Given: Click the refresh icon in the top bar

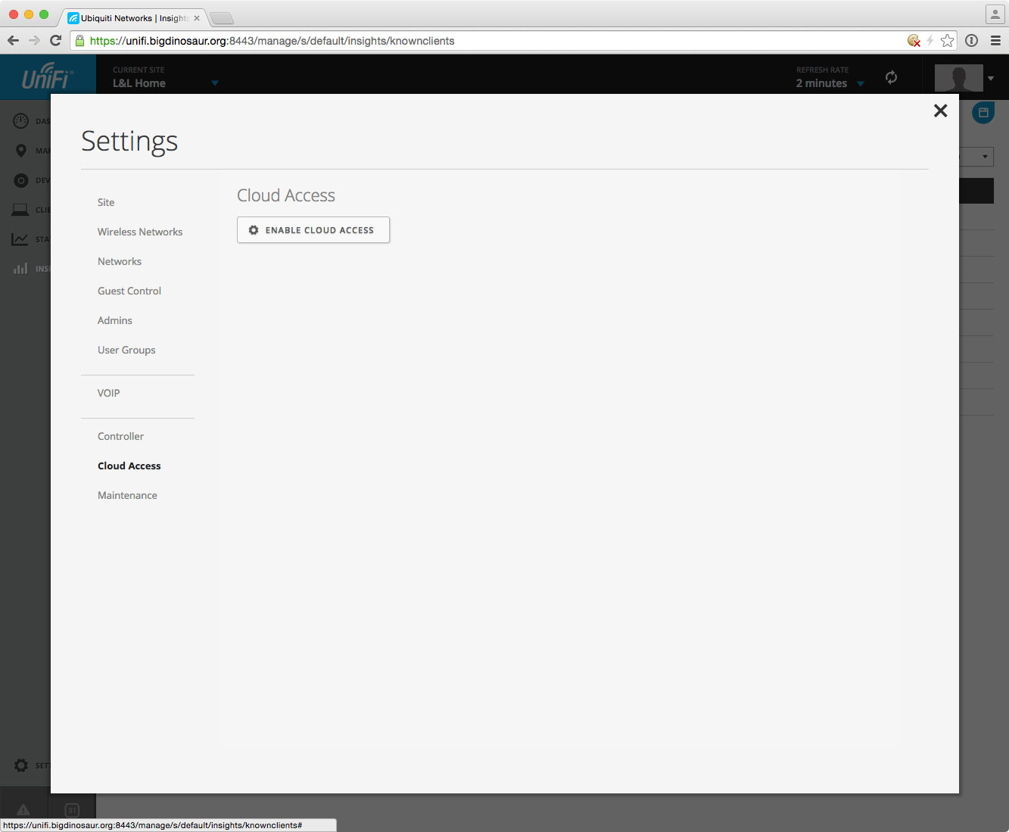Looking at the screenshot, I should point(891,77).
